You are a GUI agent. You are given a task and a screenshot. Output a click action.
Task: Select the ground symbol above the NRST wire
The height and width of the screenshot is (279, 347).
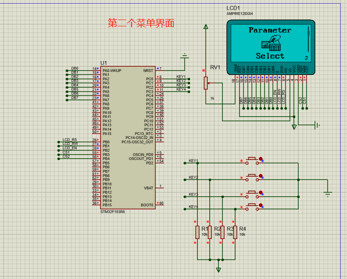(x=185, y=56)
